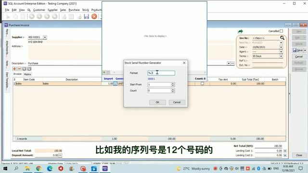The height and width of the screenshot is (173, 308).
Task: Switch to the Matrix tab
Action: click(27, 74)
